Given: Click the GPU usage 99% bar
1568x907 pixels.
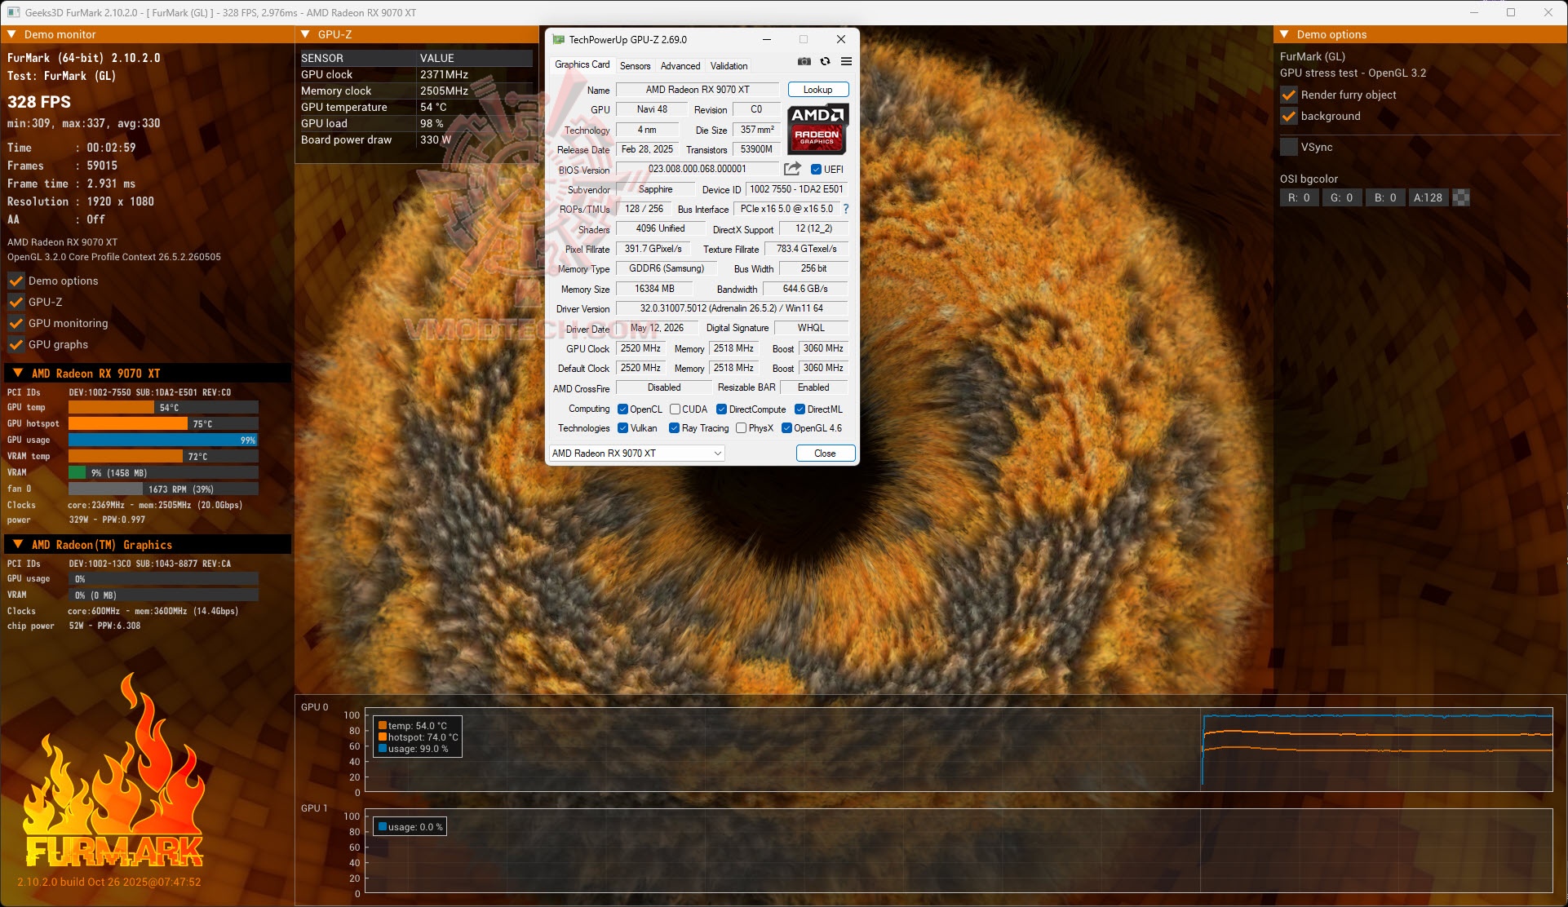Looking at the screenshot, I should pos(163,440).
